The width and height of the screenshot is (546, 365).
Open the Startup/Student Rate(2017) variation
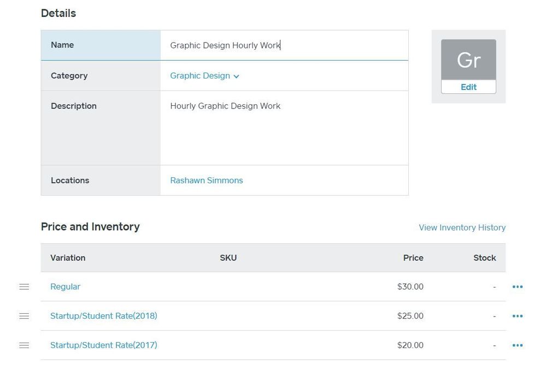point(103,345)
